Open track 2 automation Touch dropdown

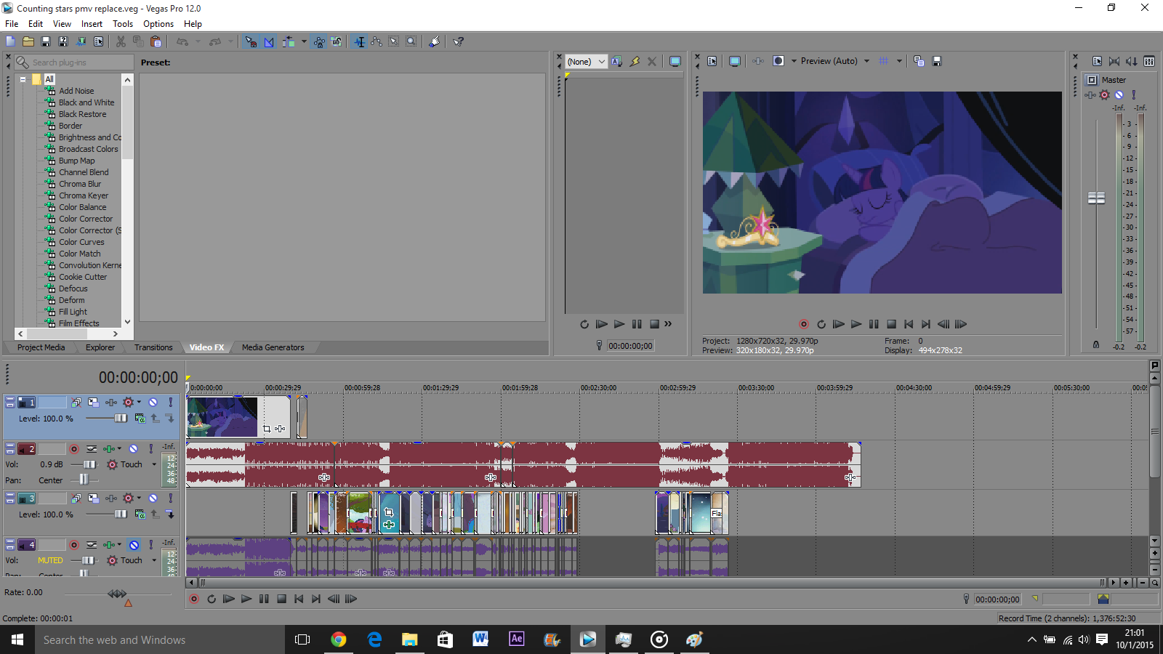tap(154, 464)
